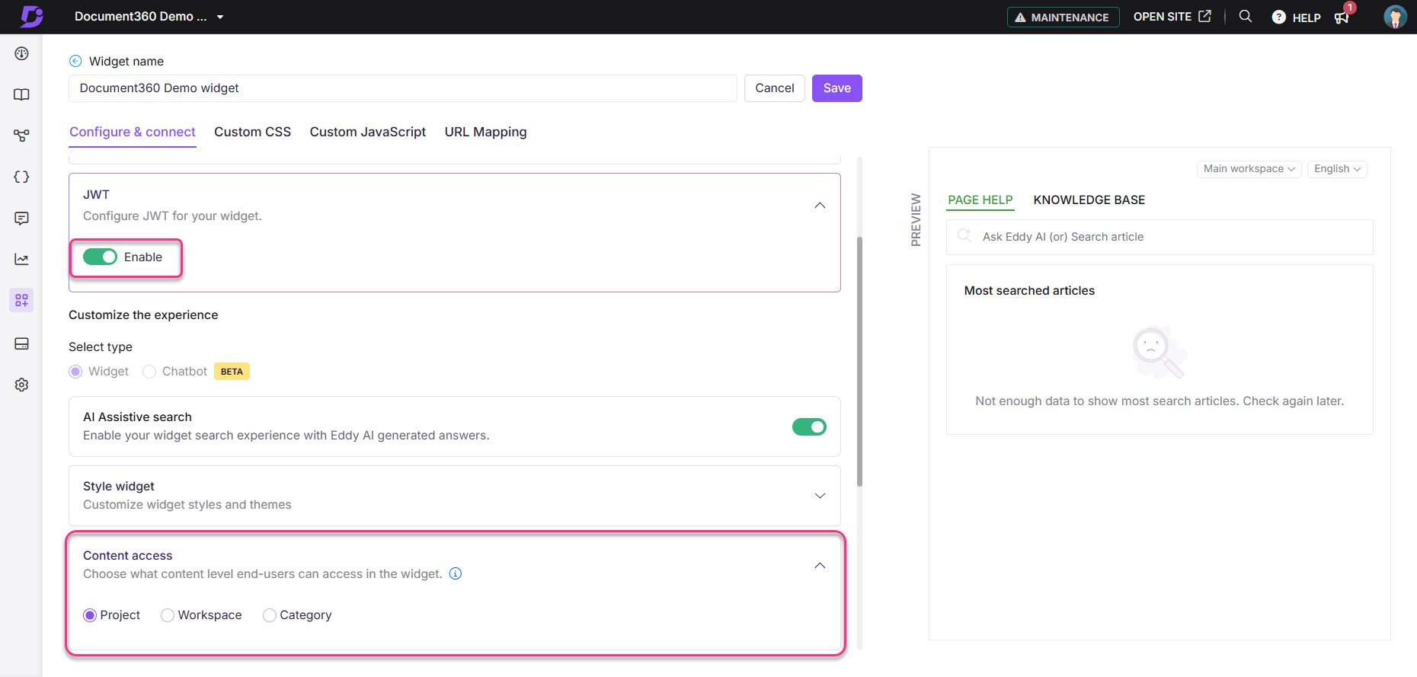Select the Chatbot type radio button

tap(149, 372)
